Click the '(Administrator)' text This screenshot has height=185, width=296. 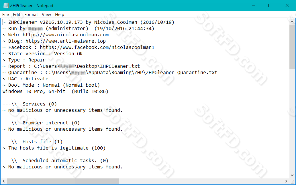coord(67,29)
